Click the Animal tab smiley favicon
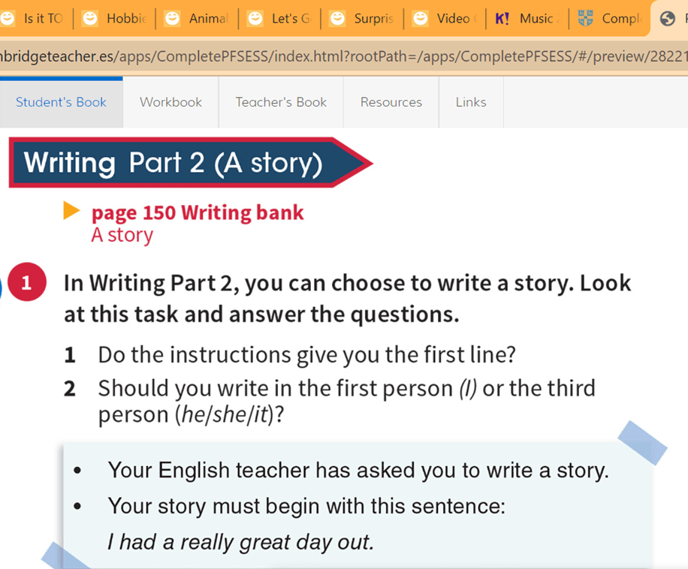This screenshot has height=569, width=688. tap(173, 19)
